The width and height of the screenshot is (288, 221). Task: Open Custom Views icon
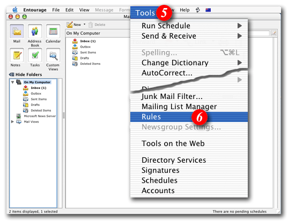coord(53,55)
